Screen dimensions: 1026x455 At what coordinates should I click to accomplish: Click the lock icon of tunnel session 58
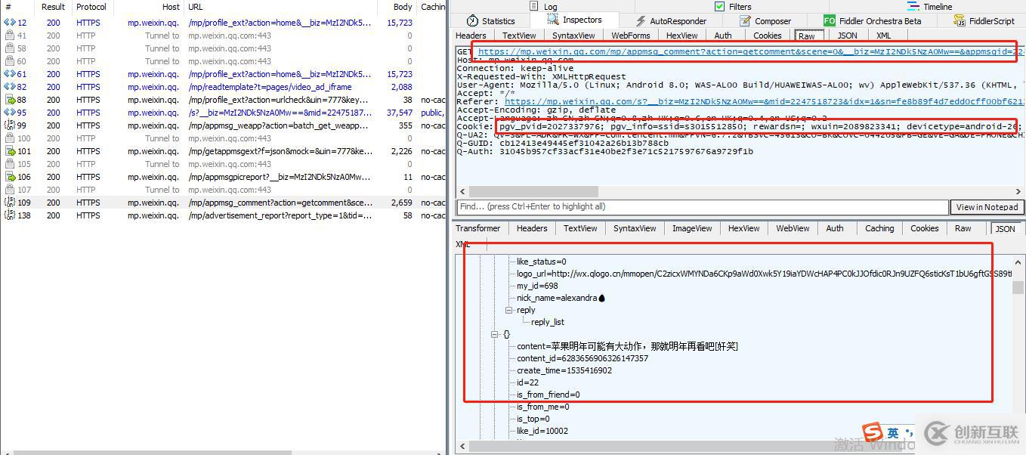pos(9,48)
